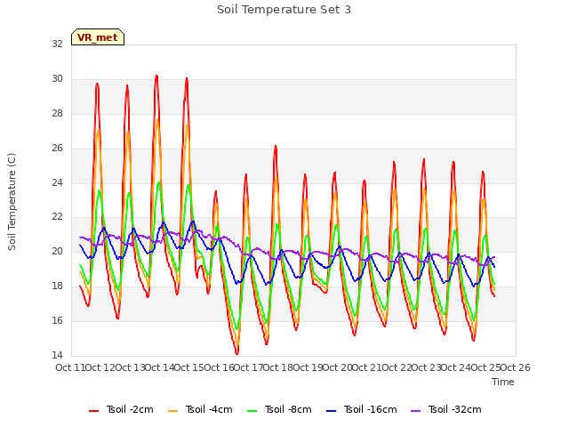
Task: Click the Soil Temperature (C) axis label
Action: pyautogui.click(x=12, y=202)
